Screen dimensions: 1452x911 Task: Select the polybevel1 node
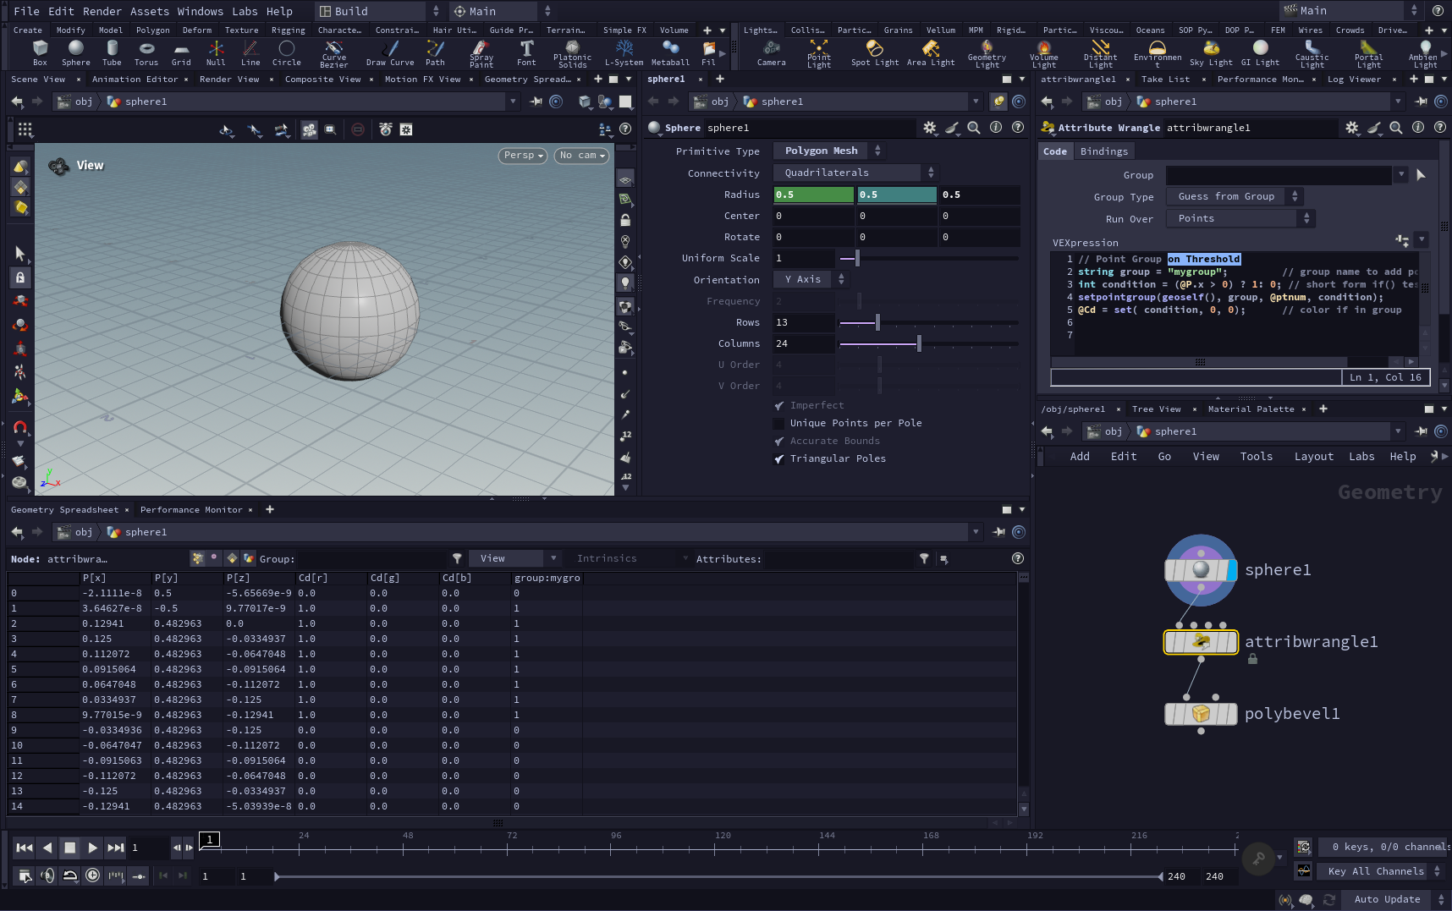pos(1201,714)
